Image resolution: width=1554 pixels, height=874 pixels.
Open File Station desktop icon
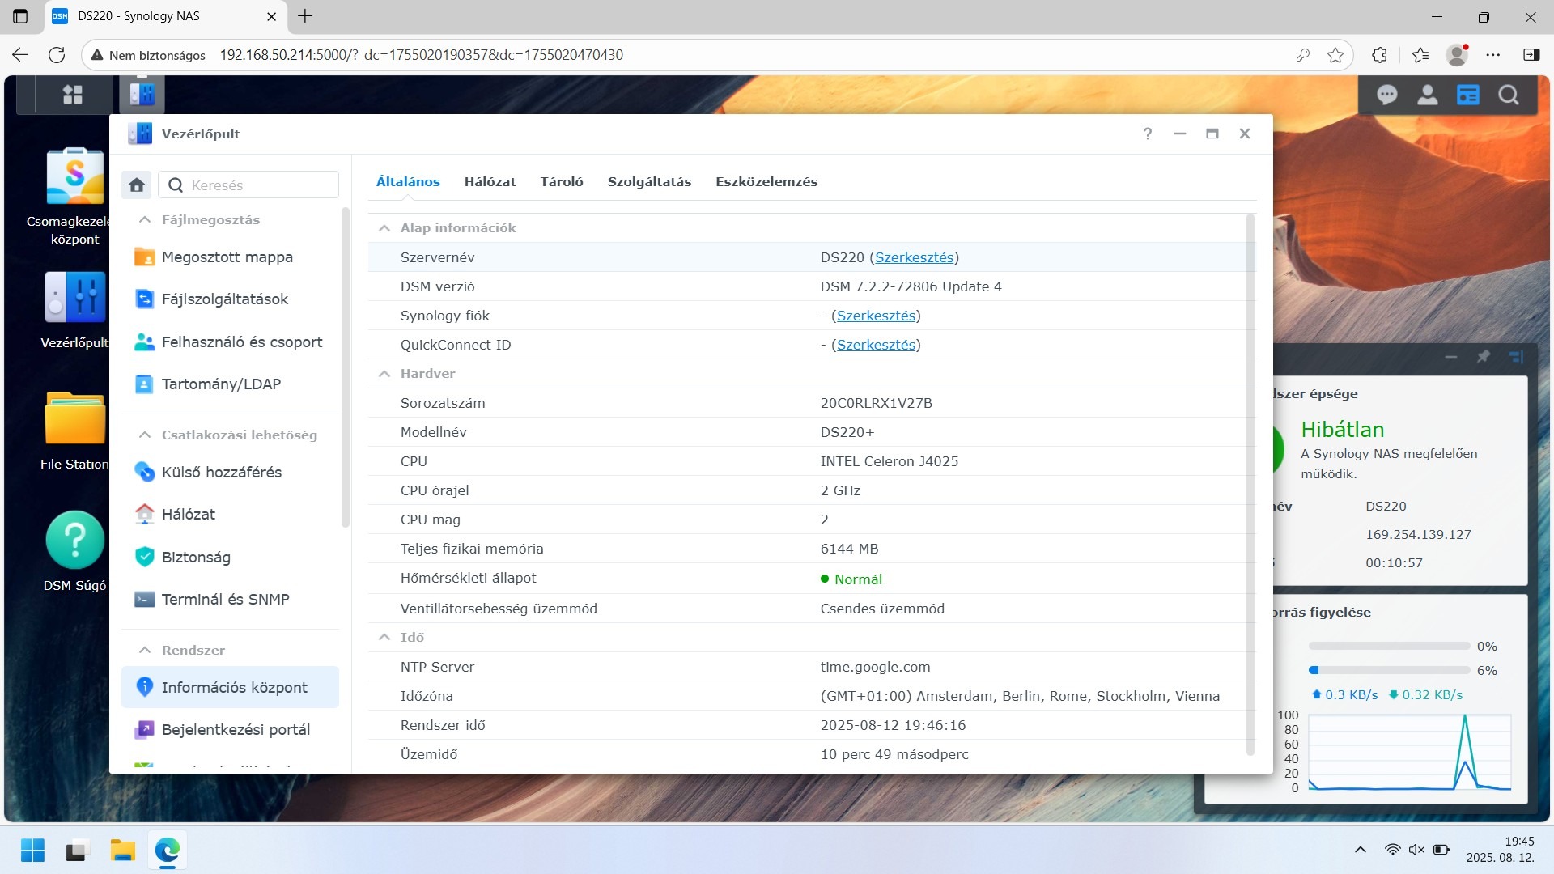pos(74,418)
